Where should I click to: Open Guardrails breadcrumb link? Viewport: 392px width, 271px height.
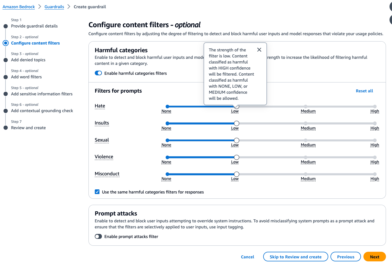click(54, 7)
